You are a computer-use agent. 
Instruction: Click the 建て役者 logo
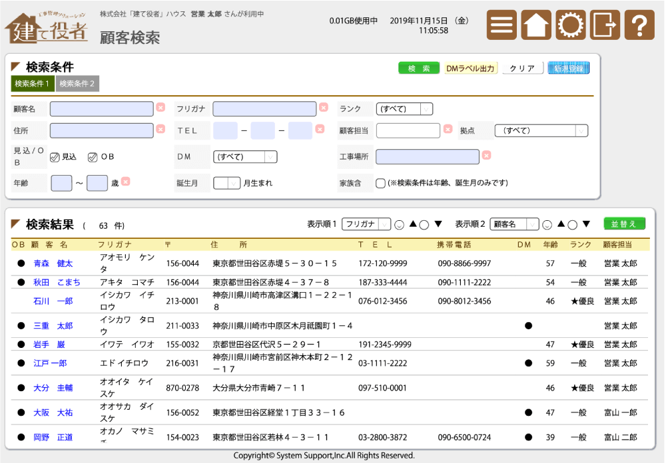(x=47, y=27)
